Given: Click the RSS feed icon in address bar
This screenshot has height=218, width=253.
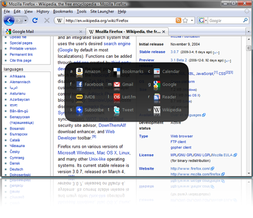Looking at the screenshot, I should coord(178,20).
